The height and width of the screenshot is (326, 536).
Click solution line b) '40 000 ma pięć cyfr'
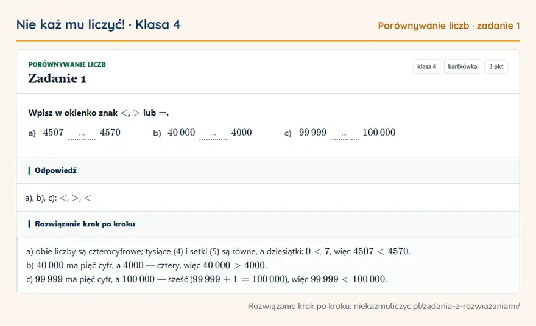pos(146,265)
